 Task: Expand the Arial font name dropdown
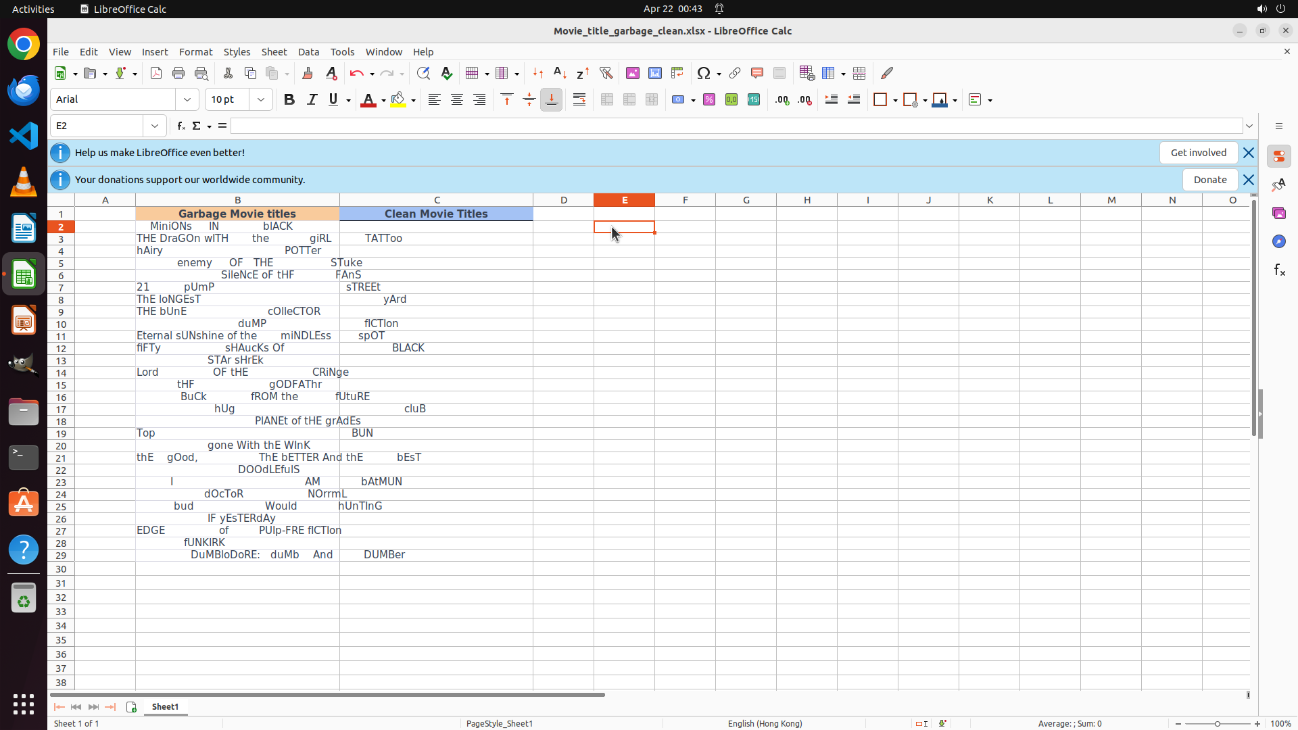coord(187,100)
